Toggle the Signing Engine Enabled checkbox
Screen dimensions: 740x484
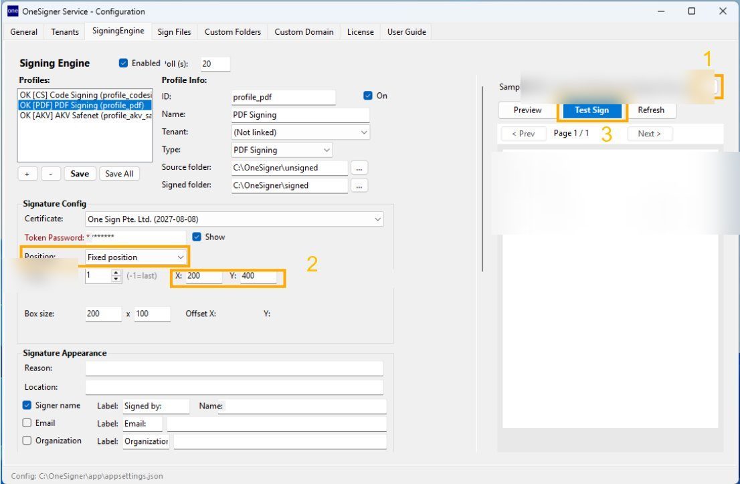click(123, 63)
